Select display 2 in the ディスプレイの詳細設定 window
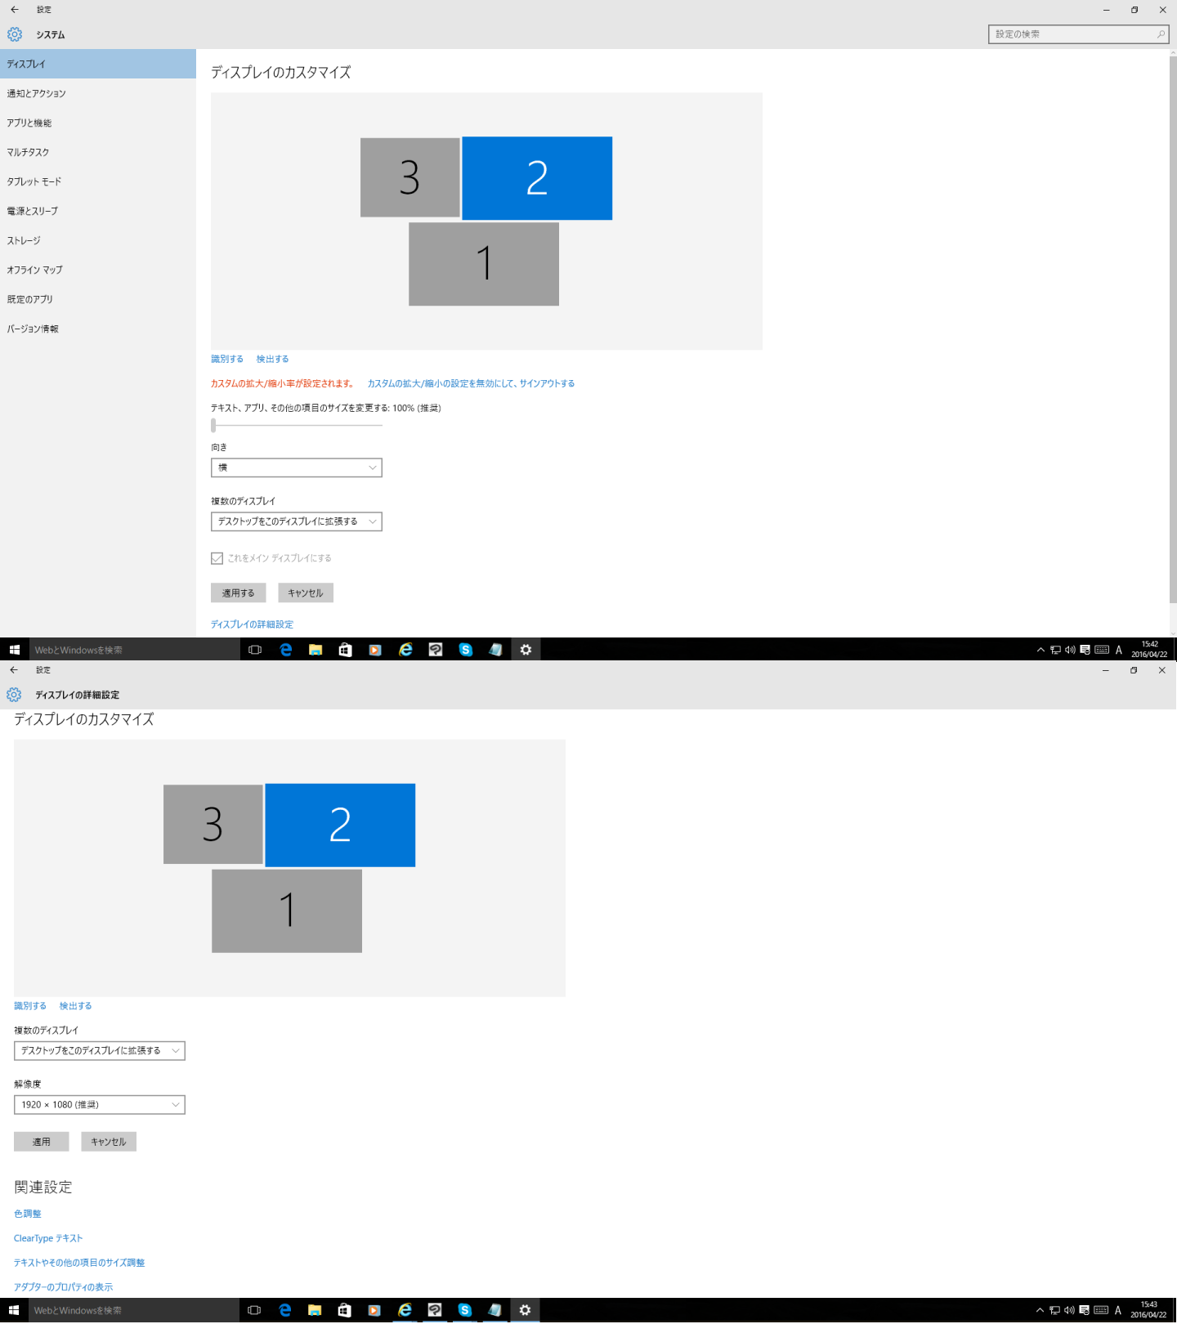The height and width of the screenshot is (1324, 1177). coord(340,825)
